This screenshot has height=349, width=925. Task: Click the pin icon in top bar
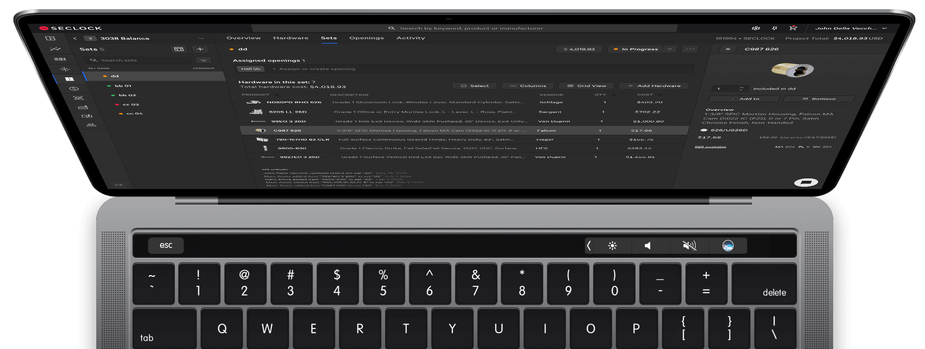[775, 28]
